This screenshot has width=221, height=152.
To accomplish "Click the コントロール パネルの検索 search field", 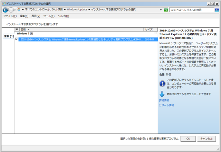I will 192,10.
